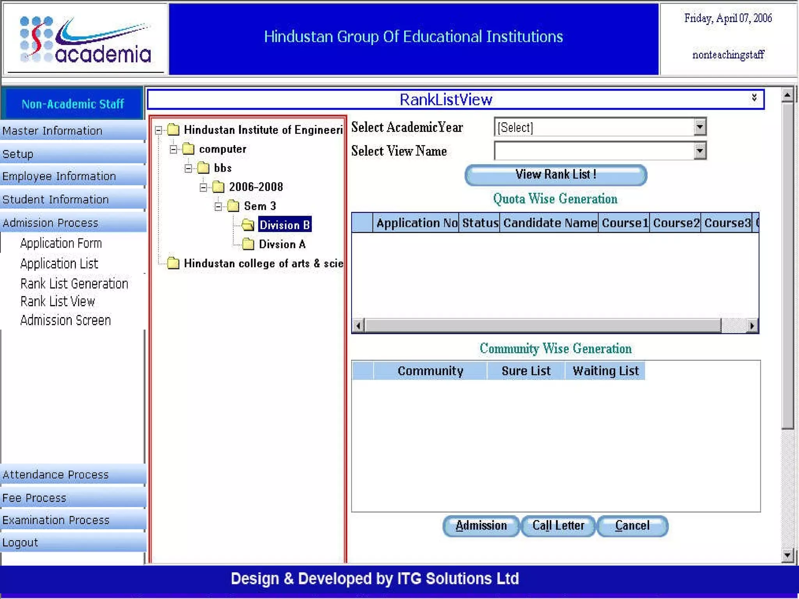799x599 pixels.
Task: Open the Select View Name dropdown
Action: [700, 151]
